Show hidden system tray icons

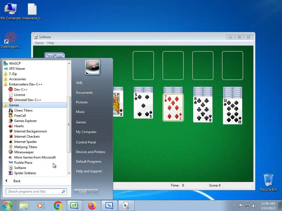(234, 206)
